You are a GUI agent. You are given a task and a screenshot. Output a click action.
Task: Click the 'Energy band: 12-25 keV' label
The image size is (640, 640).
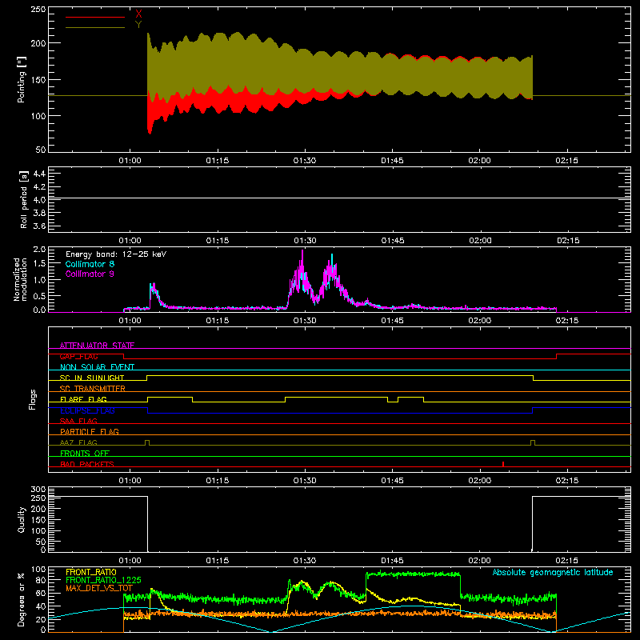point(116,254)
